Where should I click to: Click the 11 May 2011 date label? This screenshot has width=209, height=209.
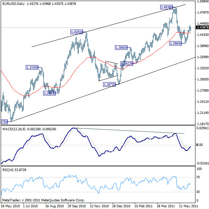tap(188, 206)
